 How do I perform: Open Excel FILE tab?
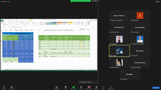(2, 21)
